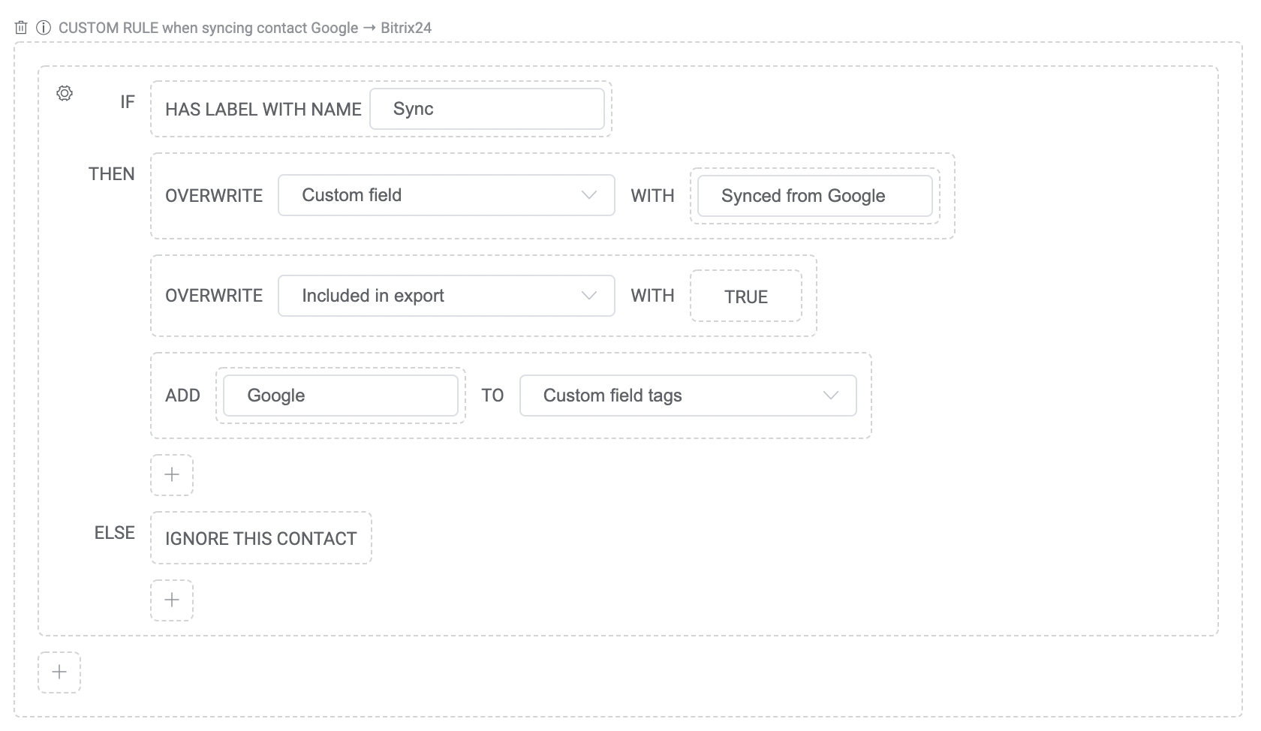Add a new rule with the bottom plus
1261x731 pixels.
point(59,672)
